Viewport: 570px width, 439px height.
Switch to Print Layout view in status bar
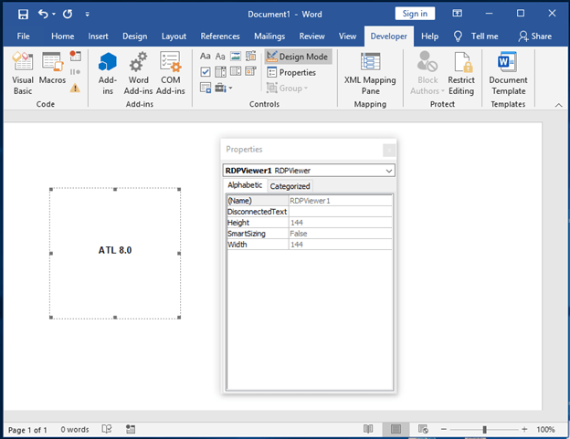396,430
